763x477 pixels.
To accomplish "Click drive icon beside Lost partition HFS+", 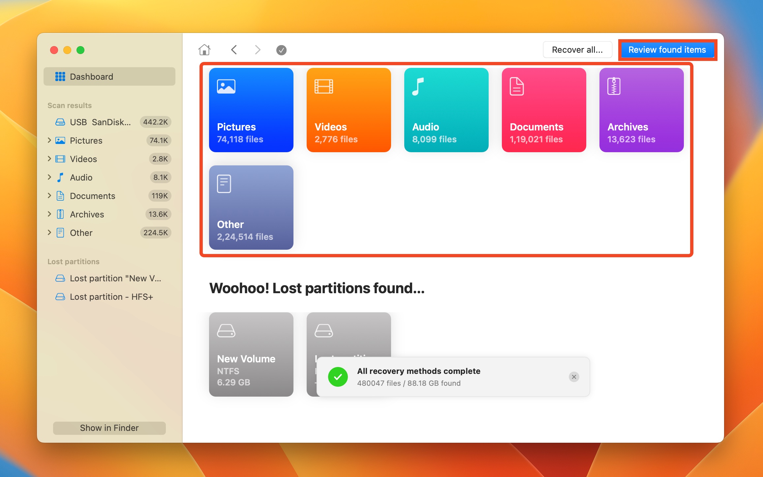I will (60, 297).
